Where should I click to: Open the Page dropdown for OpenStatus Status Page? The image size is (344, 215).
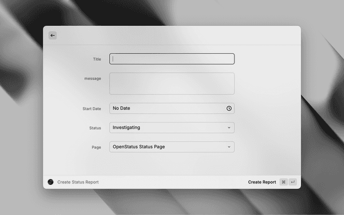[167, 147]
